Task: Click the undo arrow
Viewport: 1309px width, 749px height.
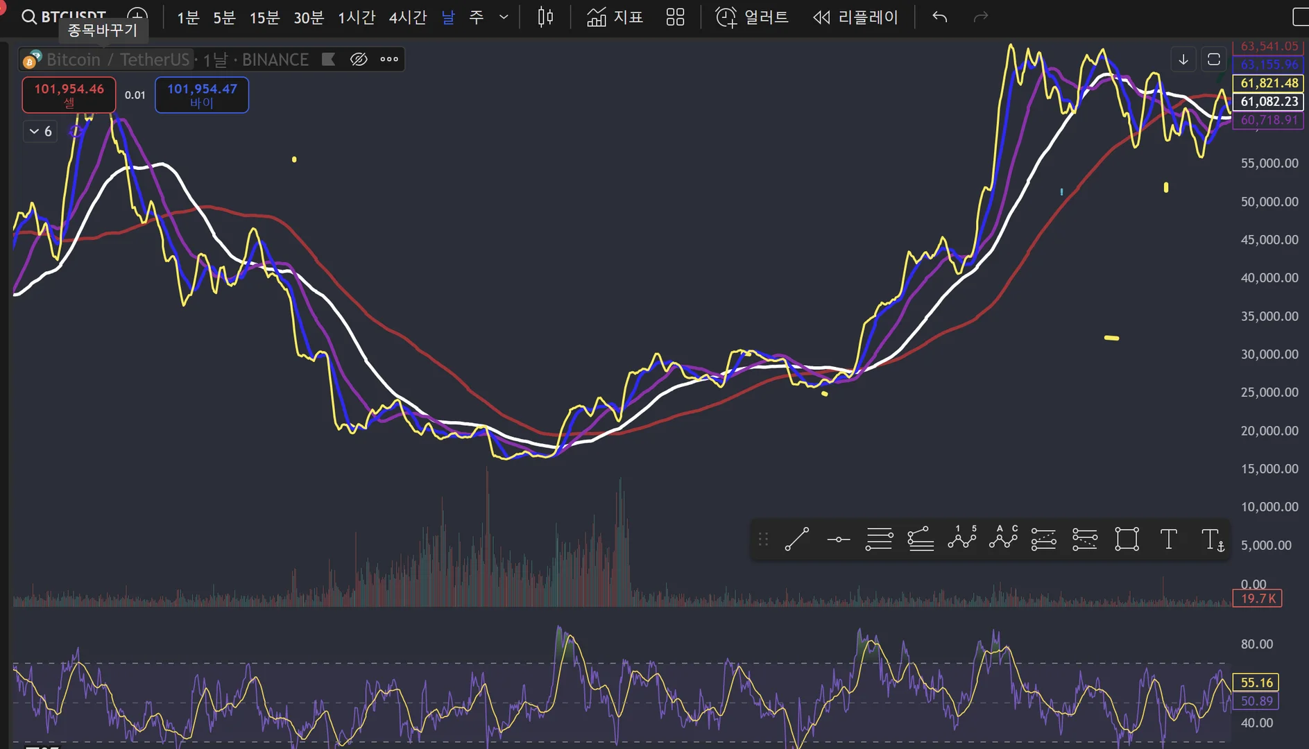Action: pos(939,17)
